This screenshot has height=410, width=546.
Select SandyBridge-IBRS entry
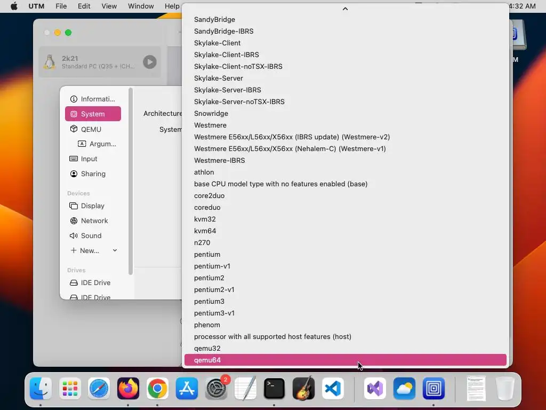point(345,31)
